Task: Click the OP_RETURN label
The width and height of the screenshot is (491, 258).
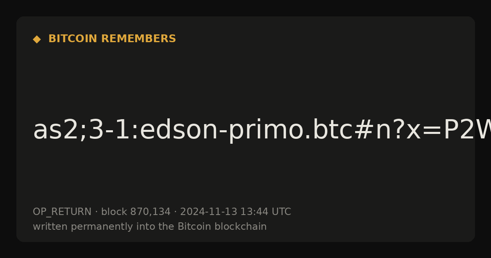Action: point(62,212)
